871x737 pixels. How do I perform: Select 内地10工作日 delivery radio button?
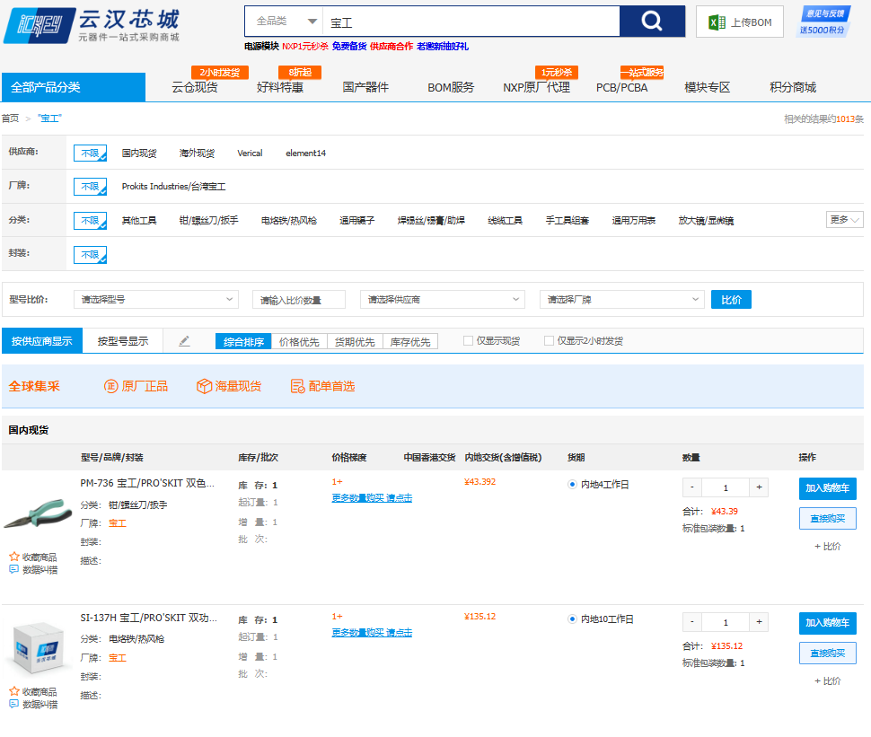click(x=572, y=619)
